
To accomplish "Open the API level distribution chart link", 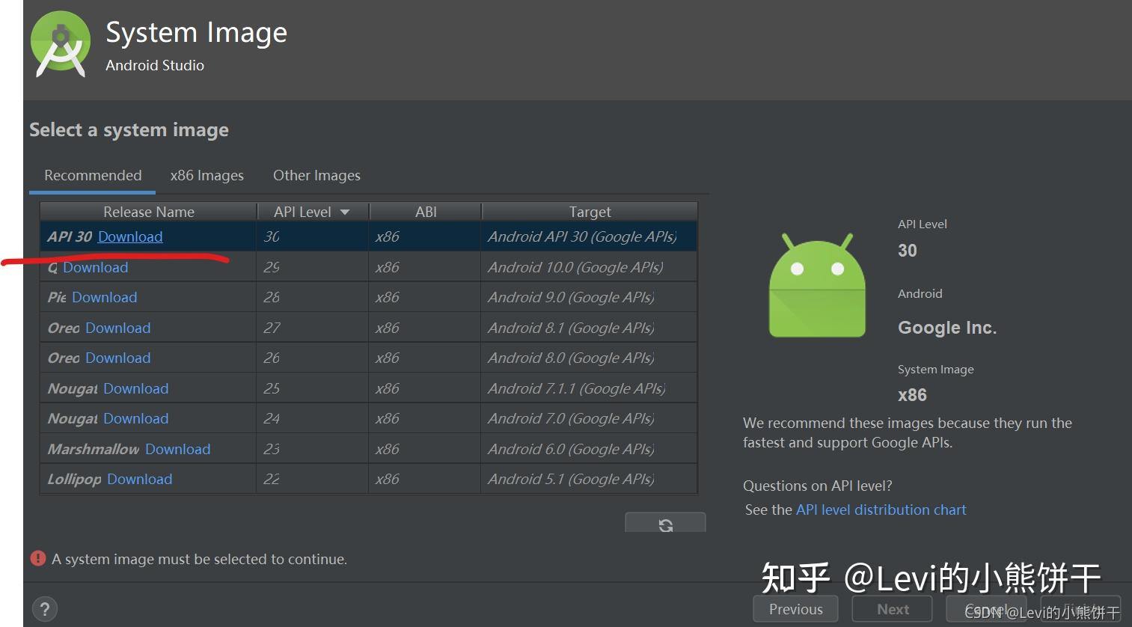I will click(x=881, y=510).
